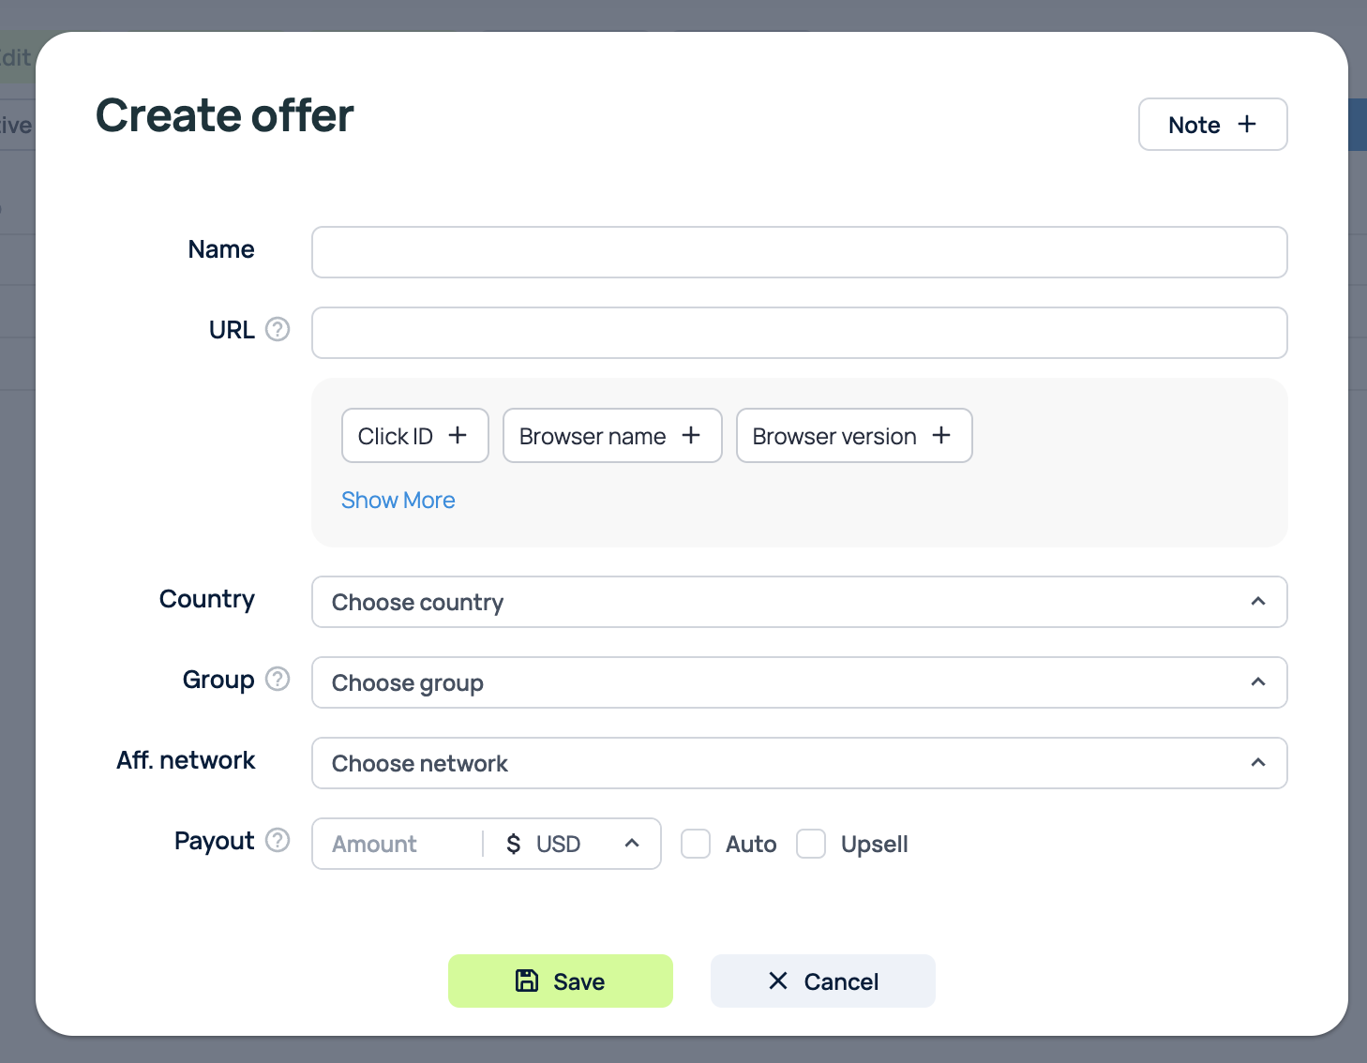Click the Group help question mark icon

pyautogui.click(x=278, y=679)
